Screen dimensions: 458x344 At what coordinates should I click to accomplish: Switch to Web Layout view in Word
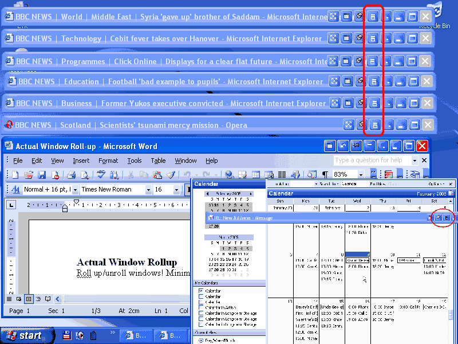pos(19,299)
